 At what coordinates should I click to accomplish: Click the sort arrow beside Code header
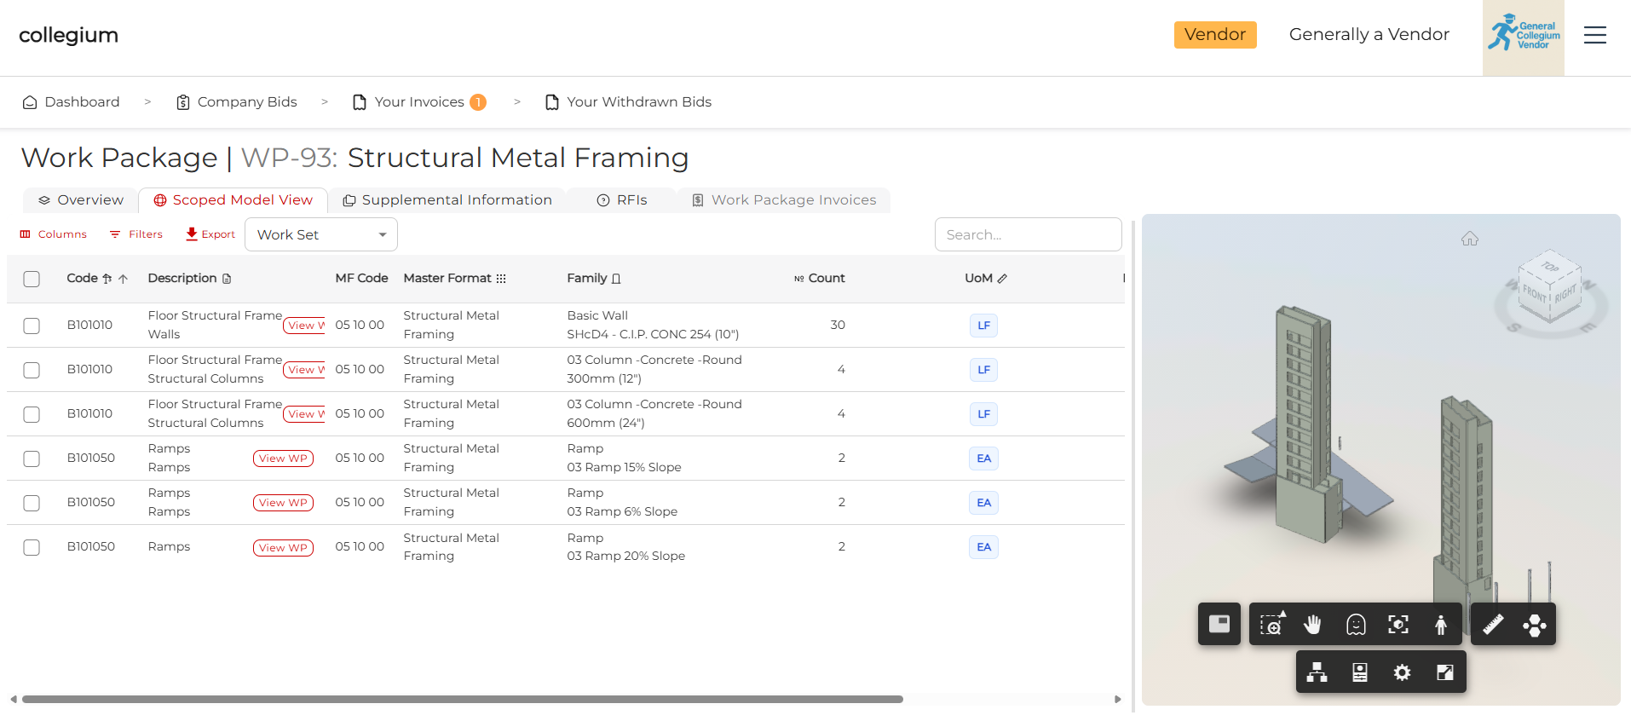(x=124, y=279)
